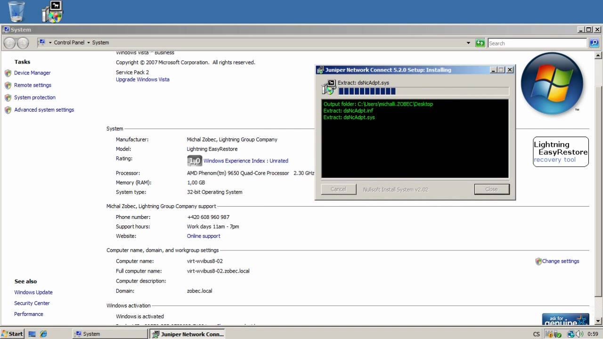The height and width of the screenshot is (339, 603).
Task: Switch to System taskbar button
Action: point(109,334)
